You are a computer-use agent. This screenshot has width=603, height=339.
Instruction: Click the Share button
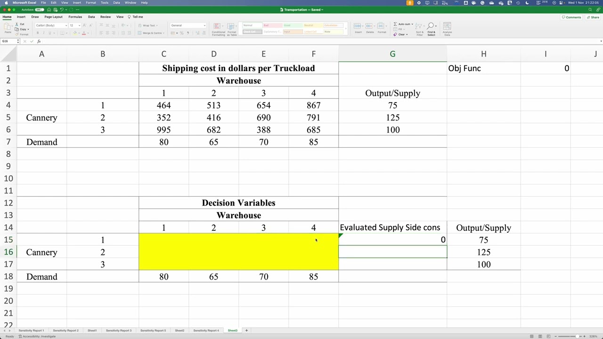[x=592, y=17]
